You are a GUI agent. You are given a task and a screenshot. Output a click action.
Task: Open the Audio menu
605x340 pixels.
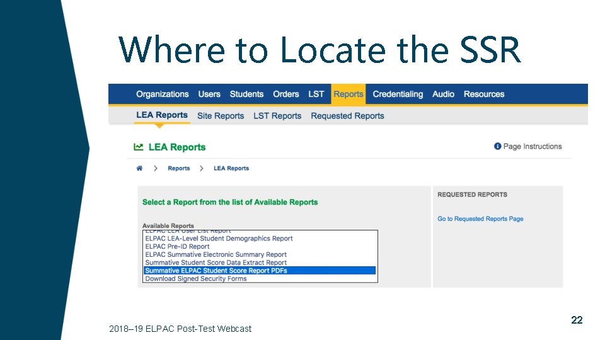pyautogui.click(x=443, y=94)
